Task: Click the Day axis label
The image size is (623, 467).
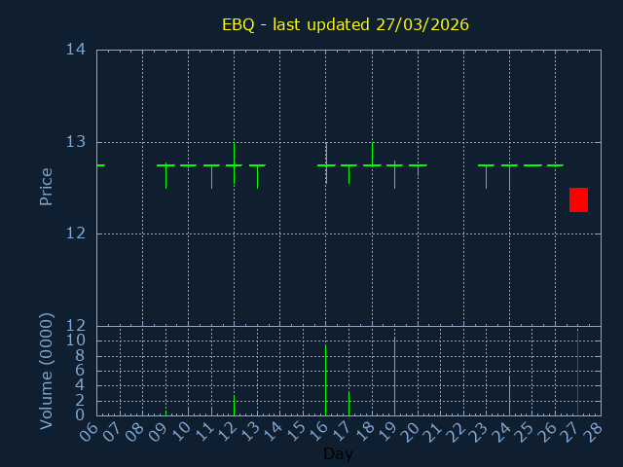Action: point(338,454)
